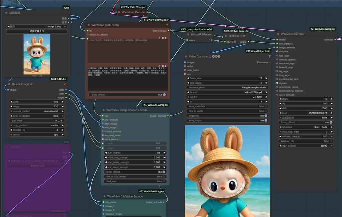Increase Resize Image v2 width with right arrow
Image resolution: width=342 pixels, height=217 pixels.
tap(63, 102)
